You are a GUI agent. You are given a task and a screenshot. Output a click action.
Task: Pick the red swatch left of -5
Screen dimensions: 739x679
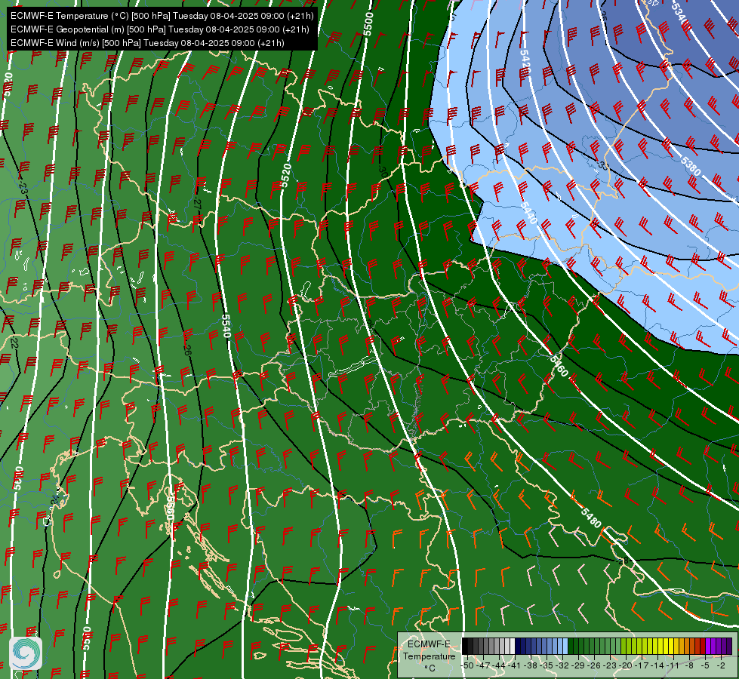(x=703, y=646)
